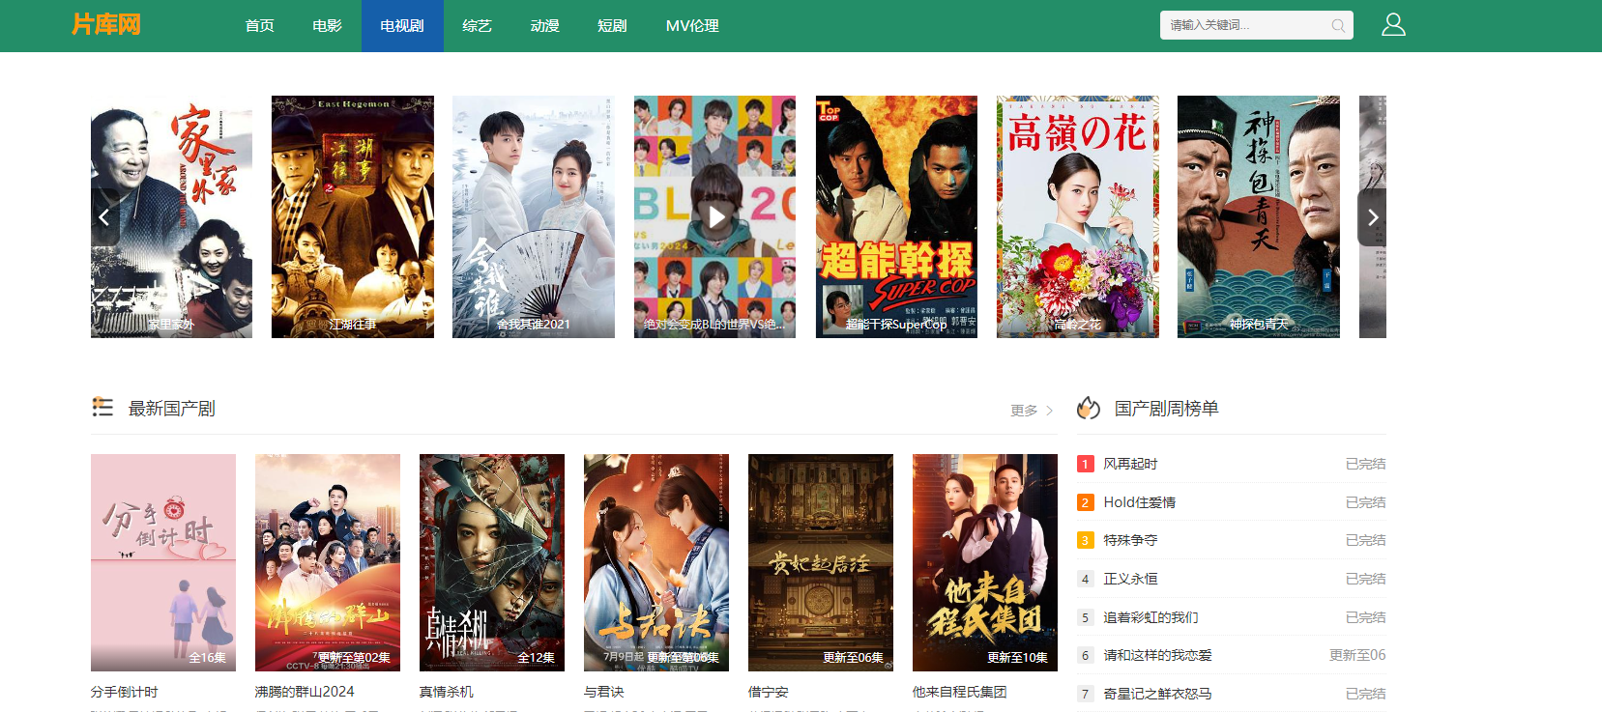Click 借宁安 title link
This screenshot has height=712, width=1602.
(x=769, y=692)
